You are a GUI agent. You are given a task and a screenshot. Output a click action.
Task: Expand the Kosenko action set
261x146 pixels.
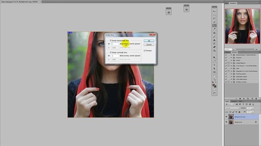click(231, 71)
